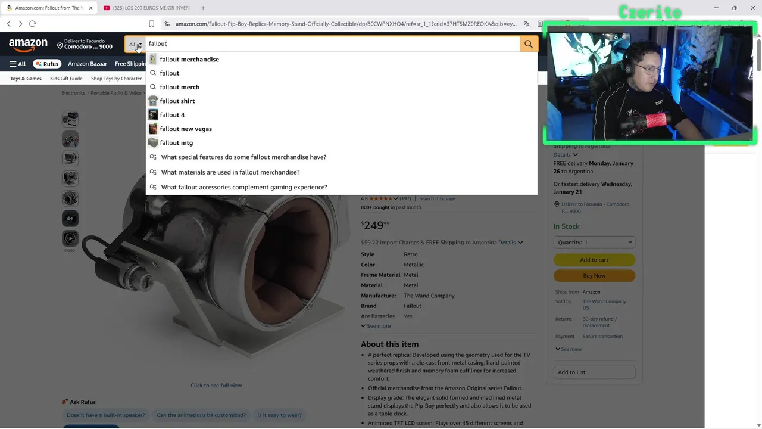
Task: Click the Add to List button
Action: point(594,372)
